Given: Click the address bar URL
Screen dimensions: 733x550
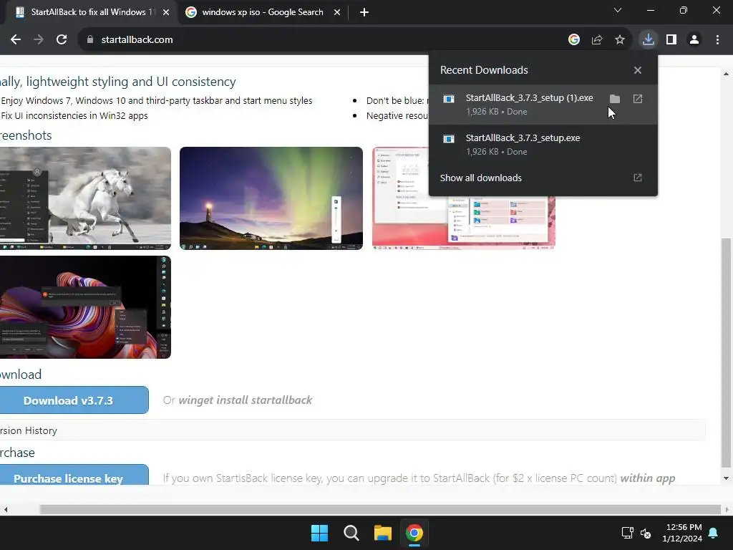Looking at the screenshot, I should pyautogui.click(x=137, y=40).
